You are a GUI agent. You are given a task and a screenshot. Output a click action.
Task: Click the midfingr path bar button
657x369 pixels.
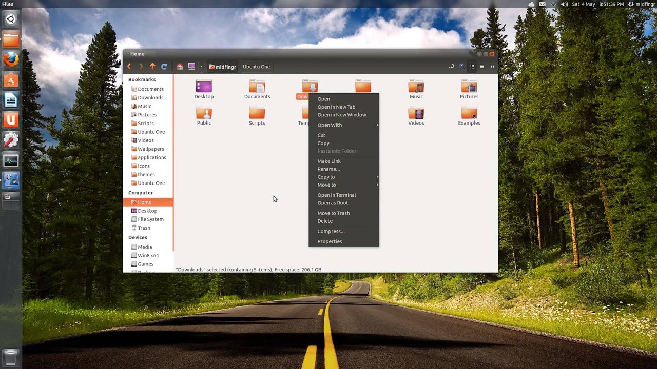(x=222, y=67)
